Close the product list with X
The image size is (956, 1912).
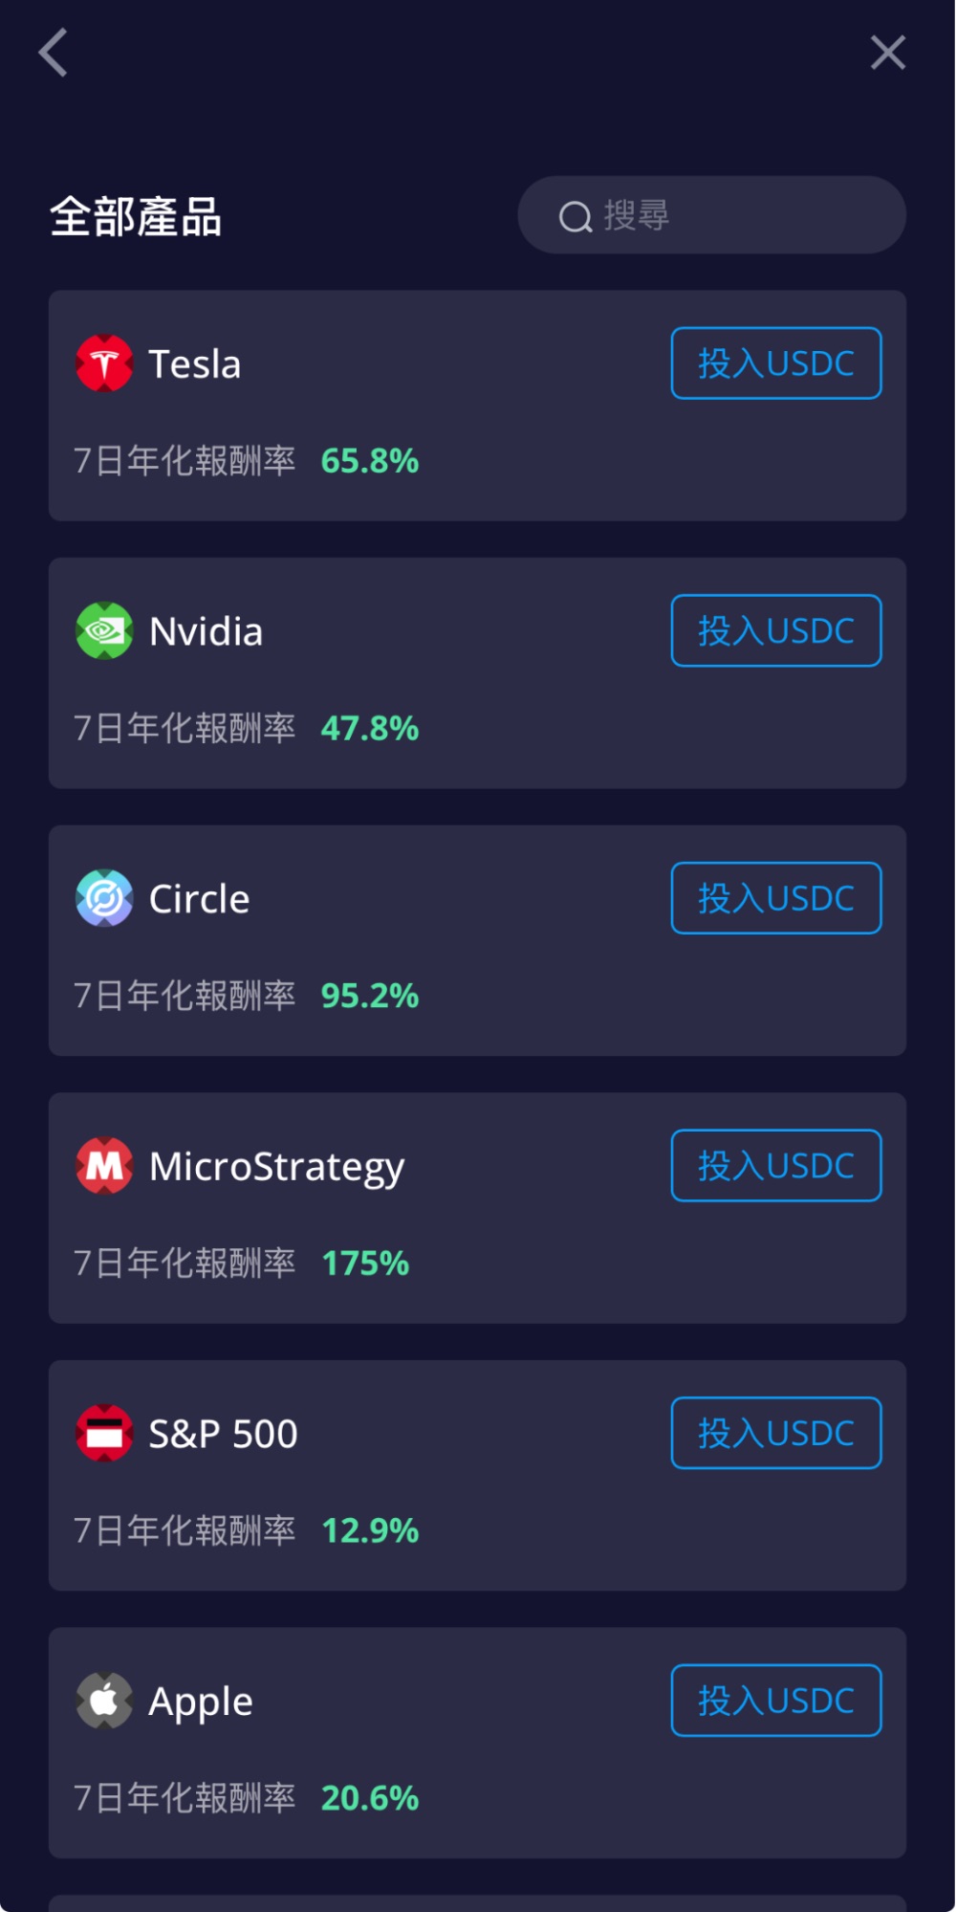pos(888,52)
